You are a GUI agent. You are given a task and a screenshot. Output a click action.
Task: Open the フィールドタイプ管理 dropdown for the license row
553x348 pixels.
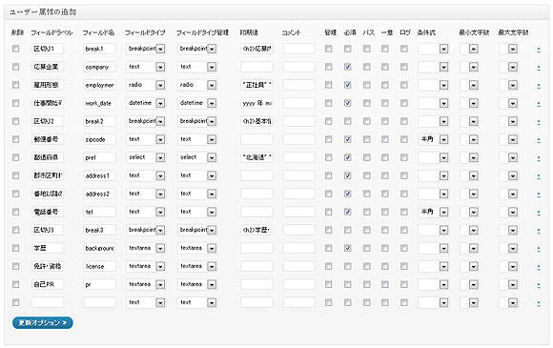pyautogui.click(x=196, y=266)
